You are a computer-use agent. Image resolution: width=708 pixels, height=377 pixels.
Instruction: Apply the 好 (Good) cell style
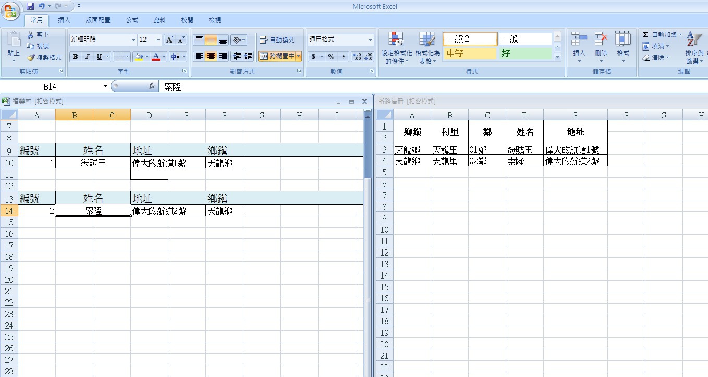(x=524, y=53)
